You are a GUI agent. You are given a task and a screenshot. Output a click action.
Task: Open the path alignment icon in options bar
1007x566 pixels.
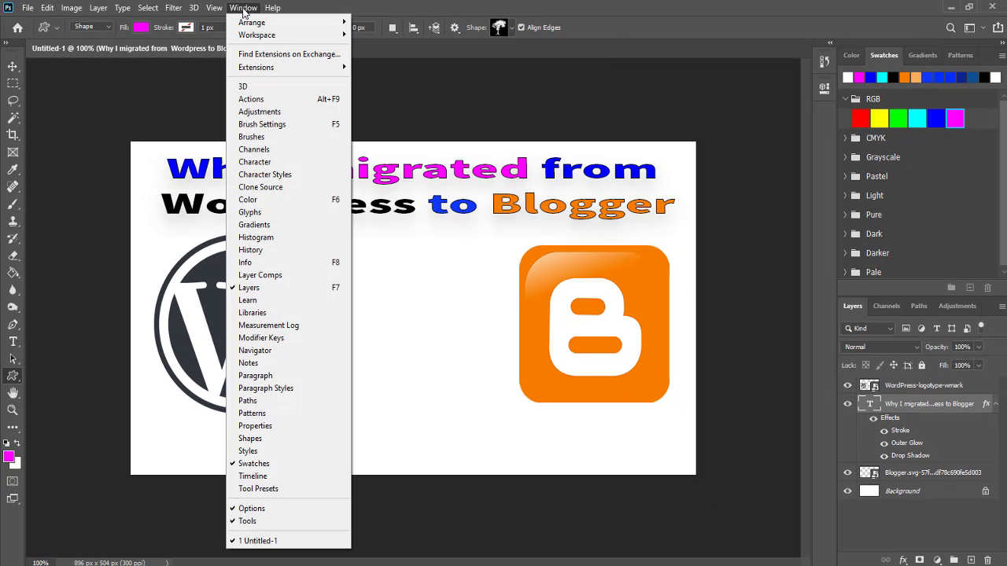click(x=414, y=28)
